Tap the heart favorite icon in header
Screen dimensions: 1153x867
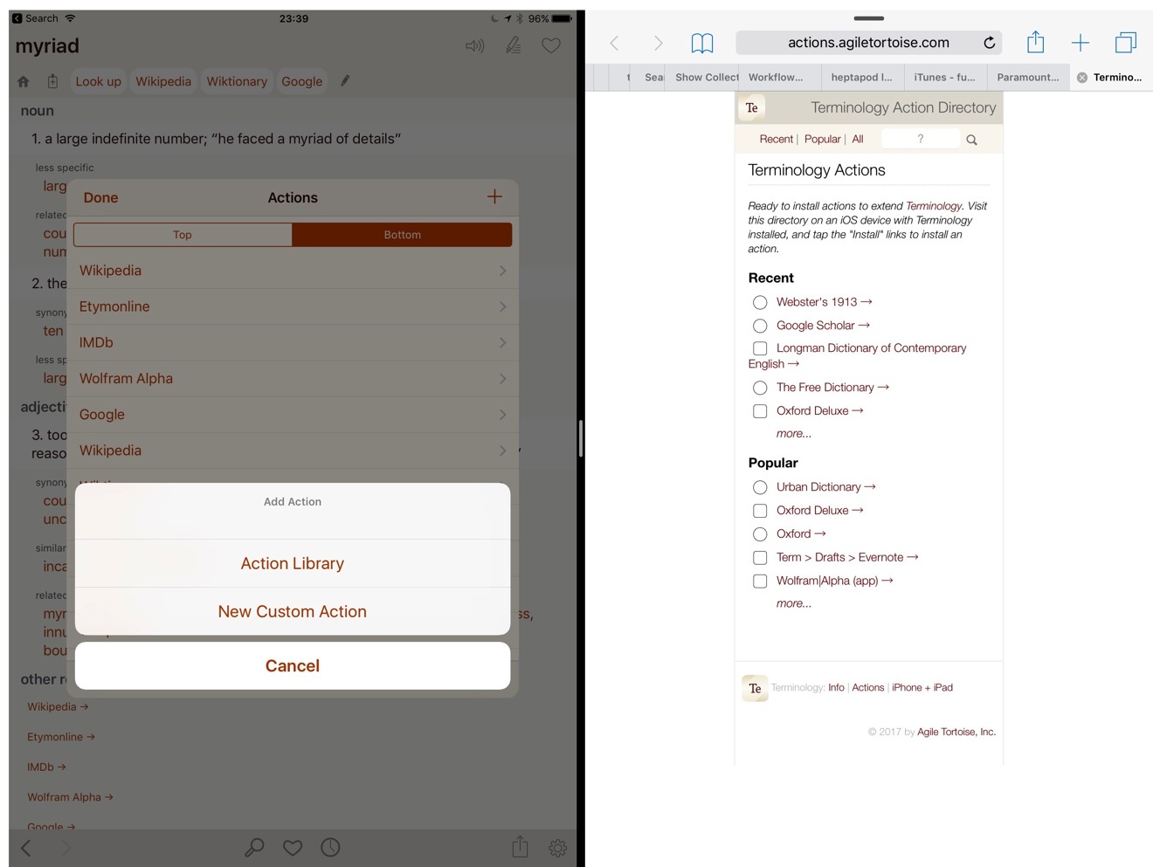point(551,45)
